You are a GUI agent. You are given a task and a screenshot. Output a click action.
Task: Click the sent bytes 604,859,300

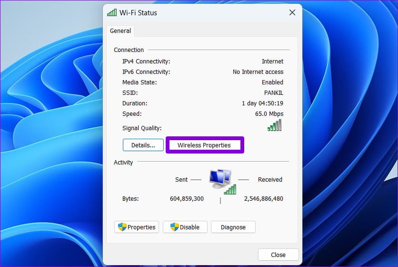187,199
